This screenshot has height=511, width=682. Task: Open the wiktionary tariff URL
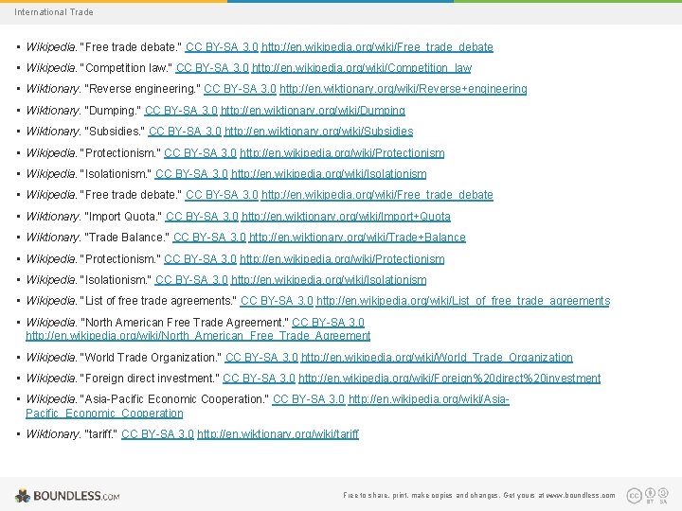coord(278,434)
